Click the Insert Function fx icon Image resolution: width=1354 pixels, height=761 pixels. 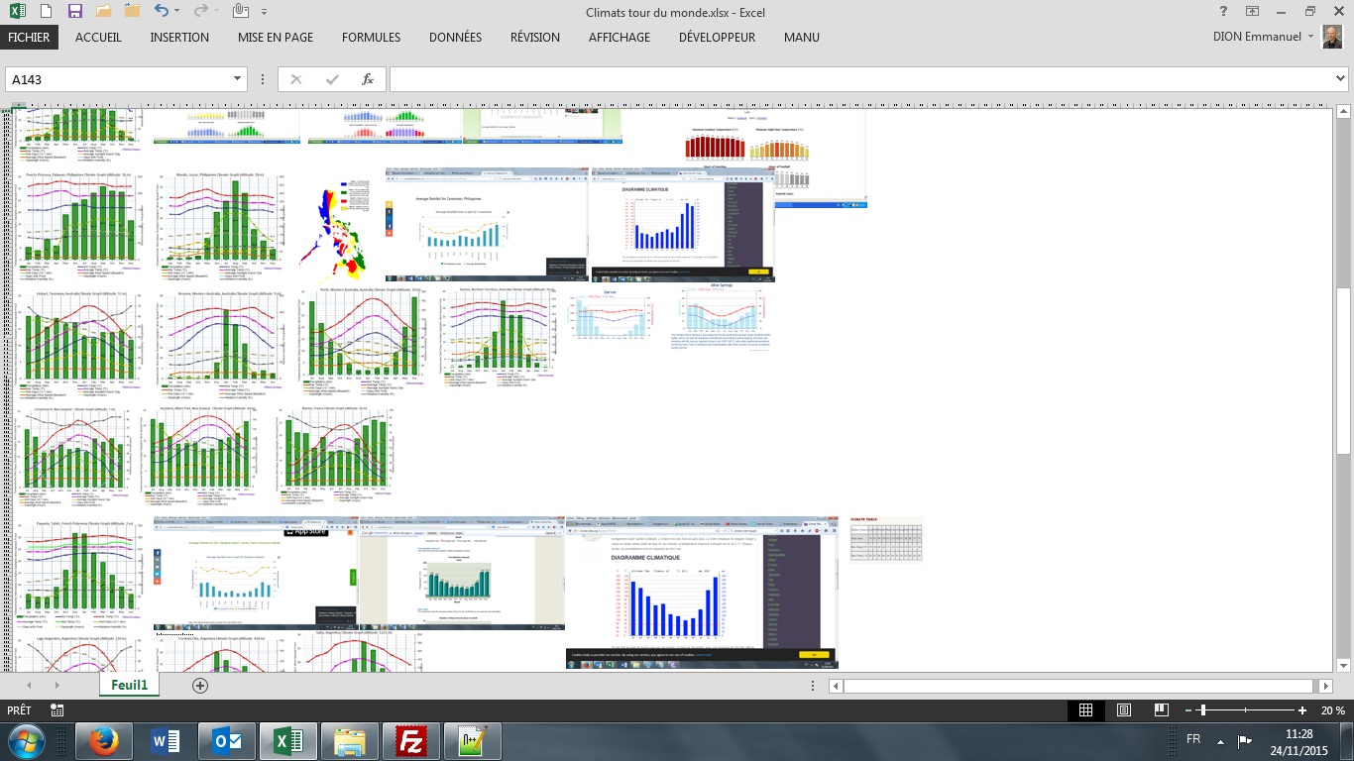367,79
